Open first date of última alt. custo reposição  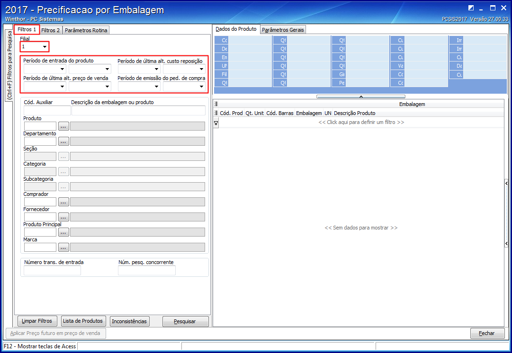pos(156,69)
